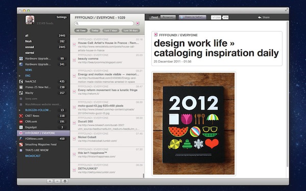Select the 'all' feeds row
This screenshot has width=306, height=191.
pyautogui.click(x=43, y=36)
